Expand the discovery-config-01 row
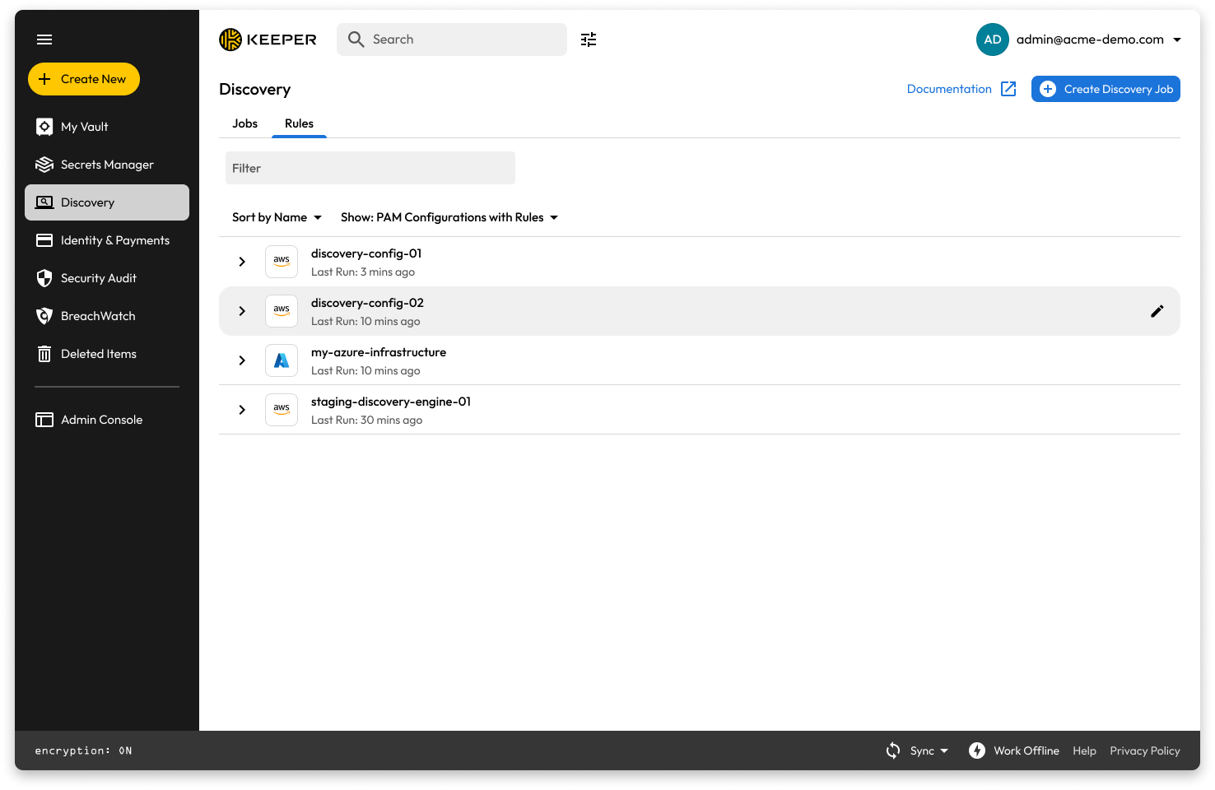The width and height of the screenshot is (1215, 790). tap(242, 262)
